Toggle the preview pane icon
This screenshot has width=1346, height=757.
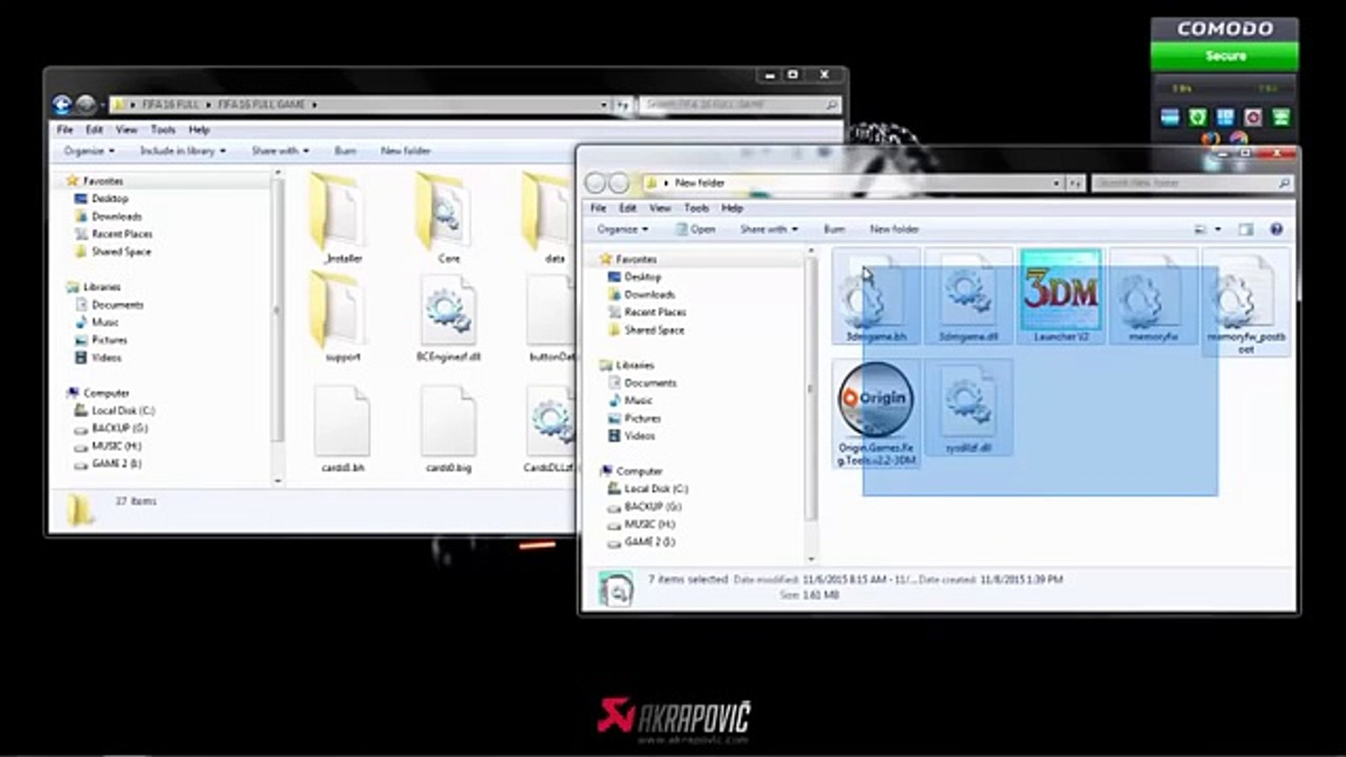pyautogui.click(x=1245, y=229)
